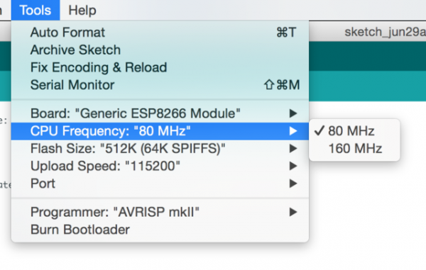
Task: Launch the Serial Monitor
Action: click(160, 85)
